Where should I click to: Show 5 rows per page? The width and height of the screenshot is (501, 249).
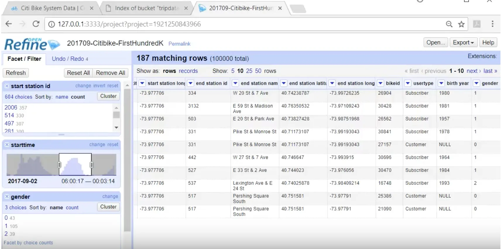click(x=233, y=71)
